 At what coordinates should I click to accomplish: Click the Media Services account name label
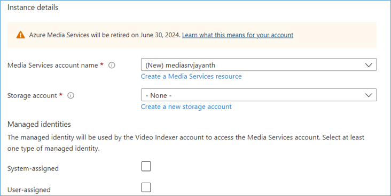tap(53, 65)
